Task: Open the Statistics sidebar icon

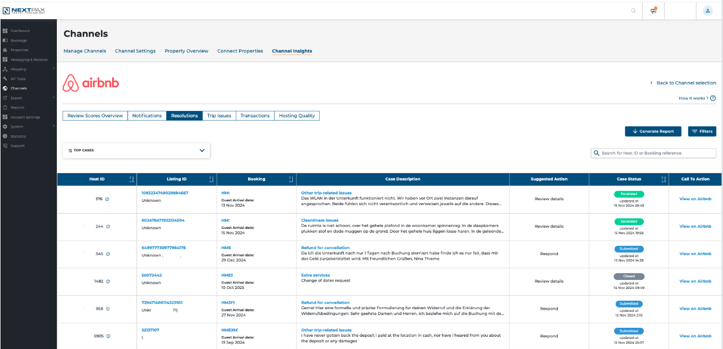Action: click(x=5, y=136)
